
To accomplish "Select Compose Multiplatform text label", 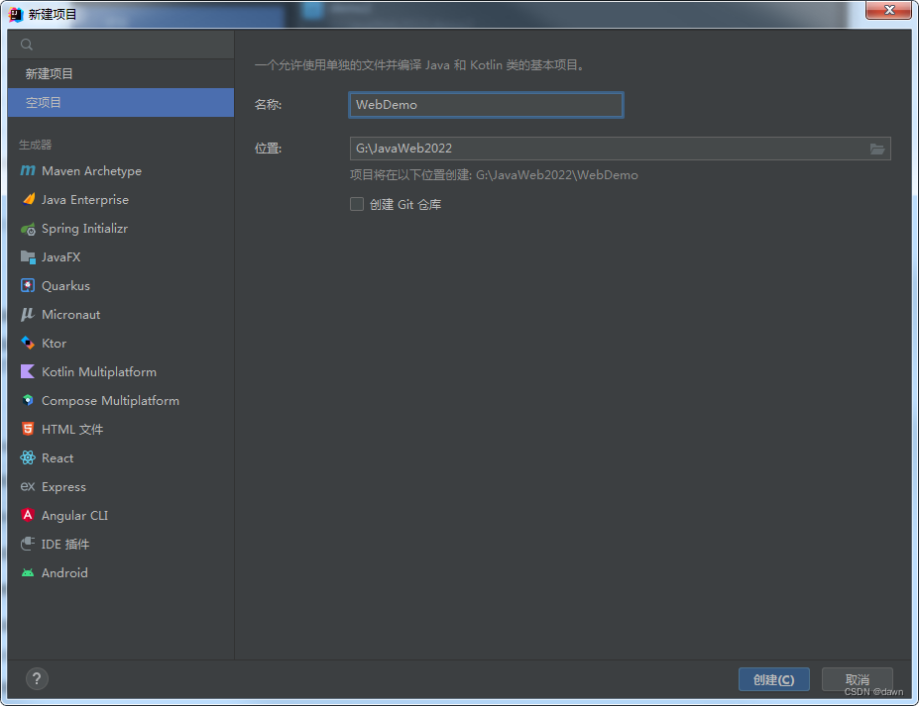I will 110,400.
